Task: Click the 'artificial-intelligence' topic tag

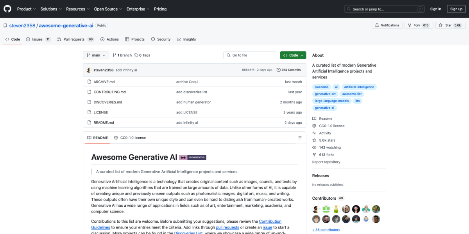Action: pos(359,87)
